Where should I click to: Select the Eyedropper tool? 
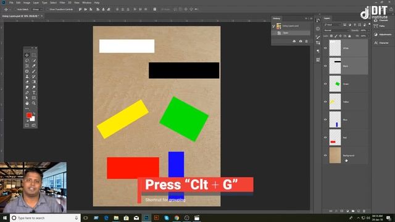[x=34, y=66]
